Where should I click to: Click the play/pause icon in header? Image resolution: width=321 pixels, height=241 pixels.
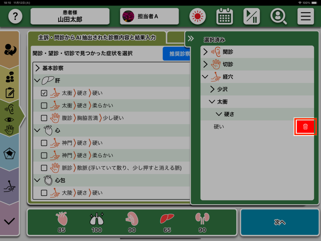tap(251, 16)
